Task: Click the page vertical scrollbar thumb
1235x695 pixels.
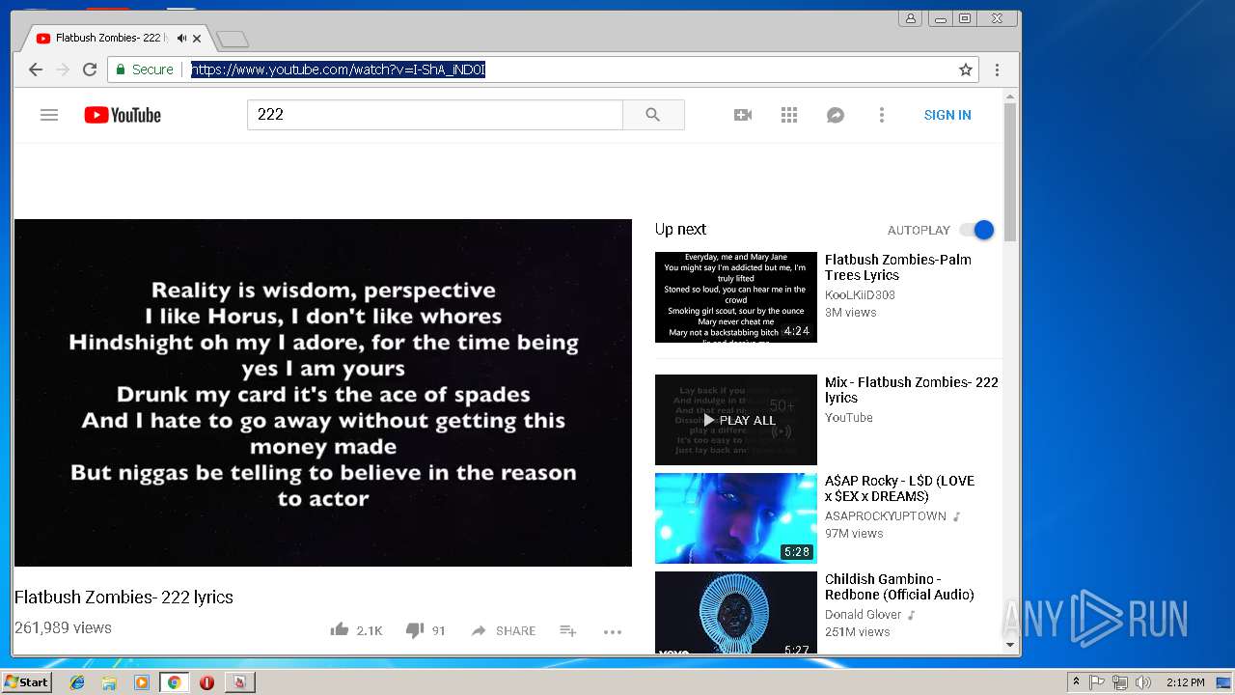Action: click(x=1010, y=172)
